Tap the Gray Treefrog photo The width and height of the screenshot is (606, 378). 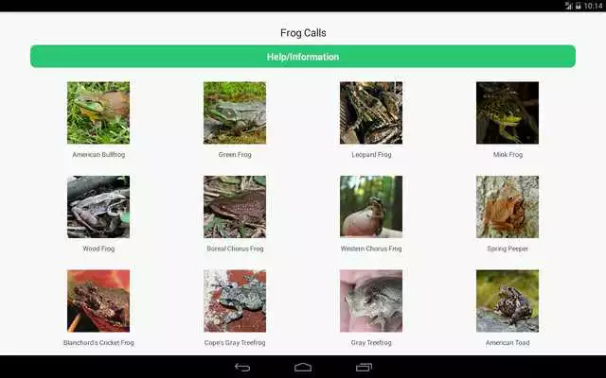[x=371, y=301]
